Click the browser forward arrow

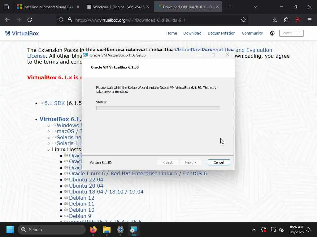[x=19, y=20]
